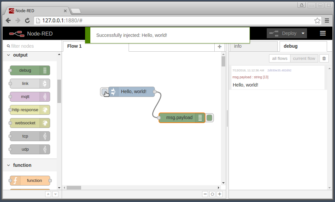
Task: Click the 'Hello, world!' debug message text
Action: [x=246, y=85]
